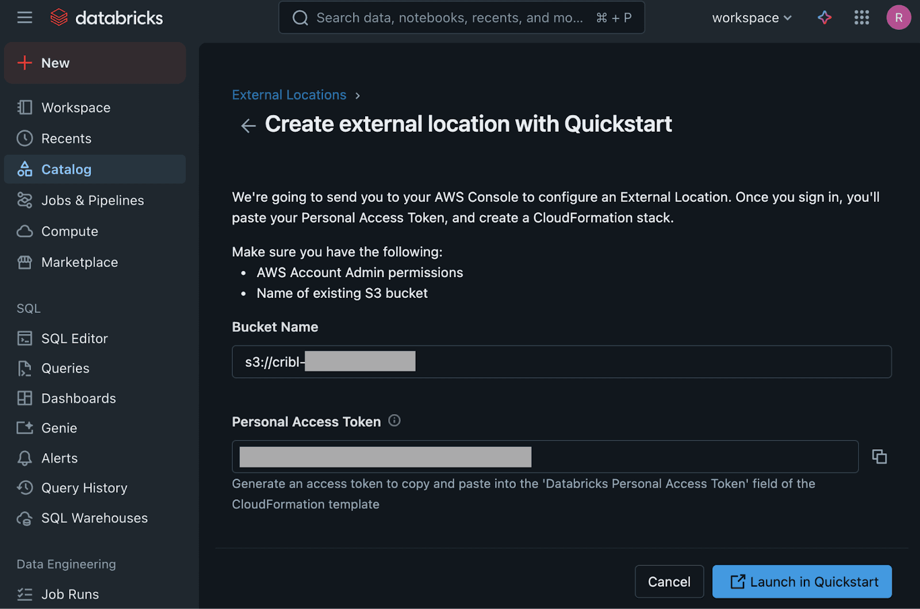Open SQL Editor from the sidebar
This screenshot has height=609, width=920.
pyautogui.click(x=74, y=339)
